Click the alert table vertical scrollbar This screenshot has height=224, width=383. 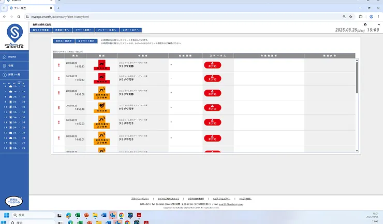pos(357,76)
